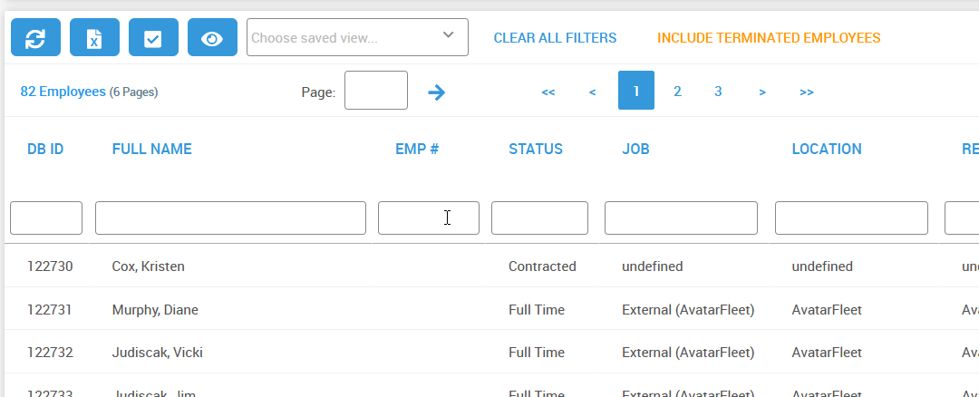Viewport: 979px width, 397px height.
Task: Sort by JOB column header
Action: [x=635, y=150]
